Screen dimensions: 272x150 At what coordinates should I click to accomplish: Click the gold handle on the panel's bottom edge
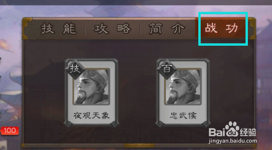[139, 146]
